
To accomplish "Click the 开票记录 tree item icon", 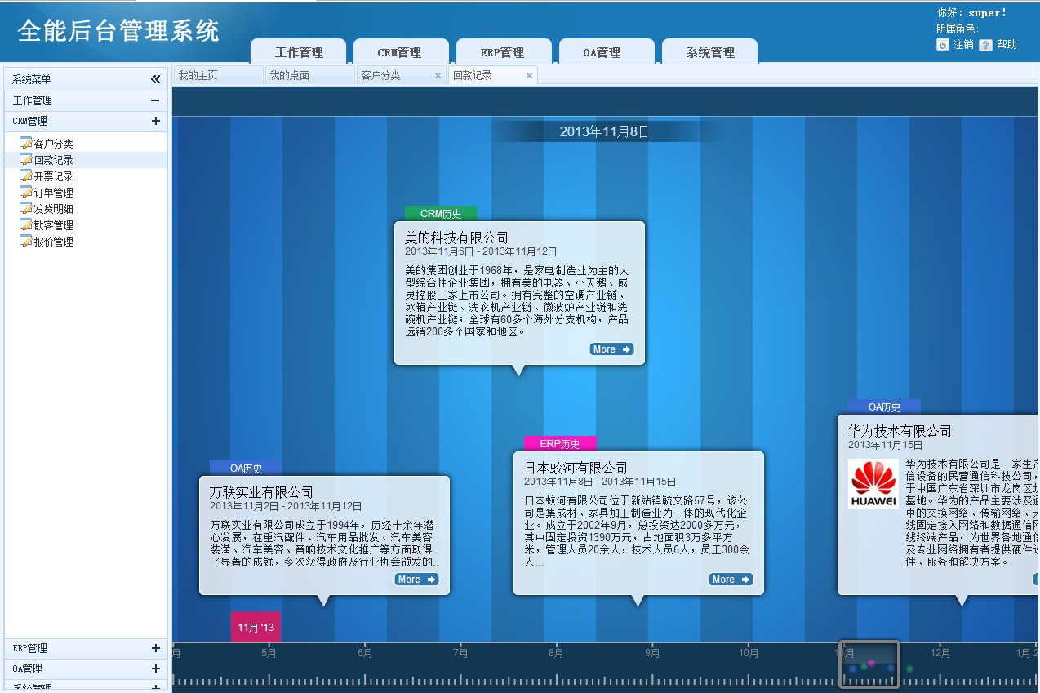I will pos(25,176).
